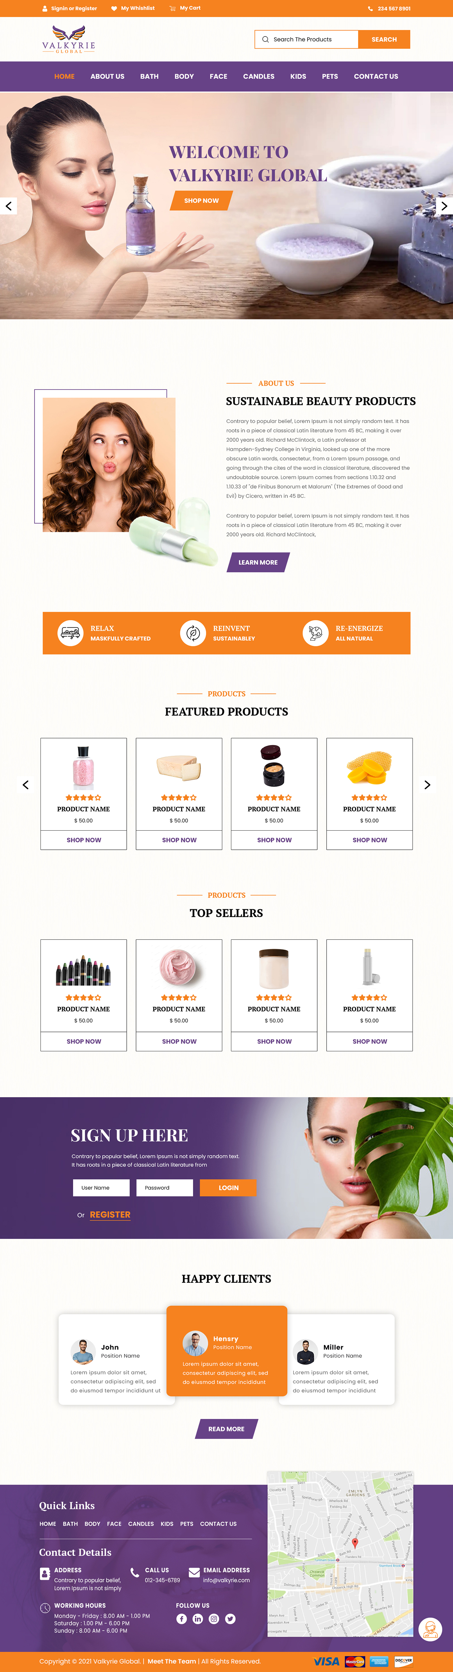The image size is (453, 1672).
Task: Click the user Signin or Register icon
Action: pyautogui.click(x=45, y=8)
